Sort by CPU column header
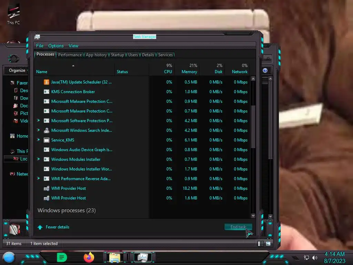This screenshot has height=265, width=353. [162, 69]
